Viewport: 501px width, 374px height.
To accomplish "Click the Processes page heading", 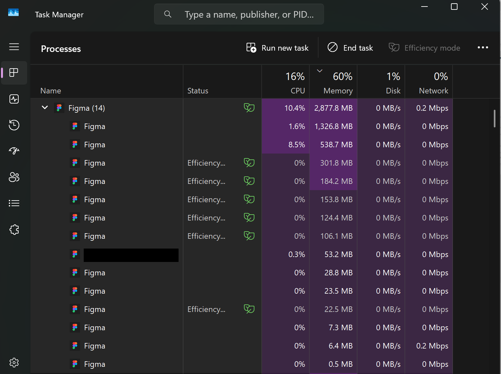I will (61, 49).
